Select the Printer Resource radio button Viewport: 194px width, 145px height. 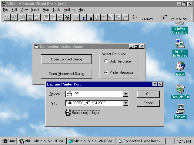click(x=106, y=72)
